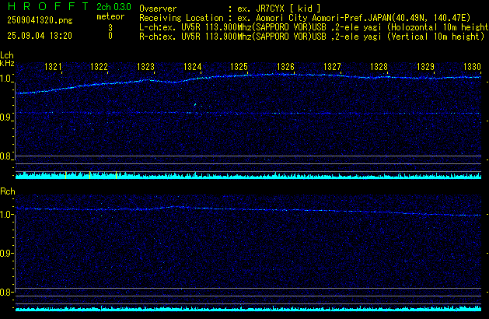Click the 'kHz' axis unit label
This screenshot has width=489, height=319.
(7, 63)
